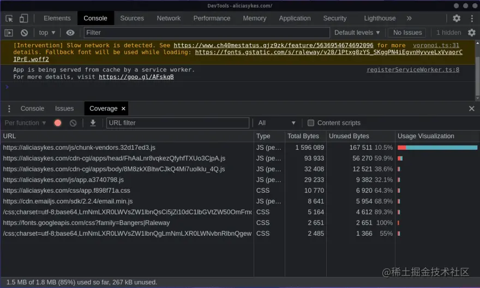Clear all coverage results icon
The height and width of the screenshot is (288, 480).
pyautogui.click(x=73, y=123)
